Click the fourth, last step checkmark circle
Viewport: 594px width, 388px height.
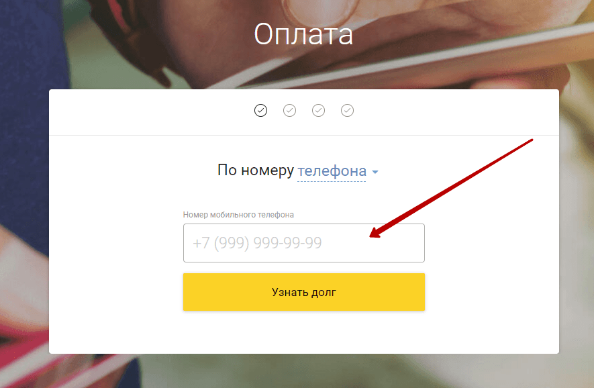click(347, 111)
